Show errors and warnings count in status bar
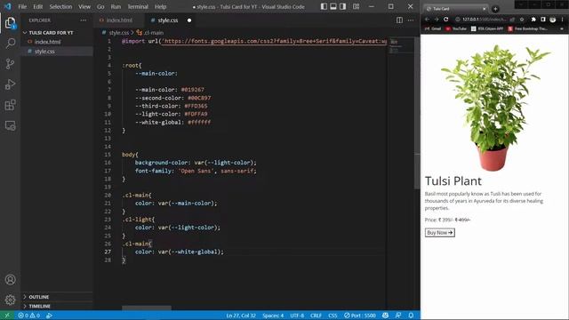 tap(29, 316)
